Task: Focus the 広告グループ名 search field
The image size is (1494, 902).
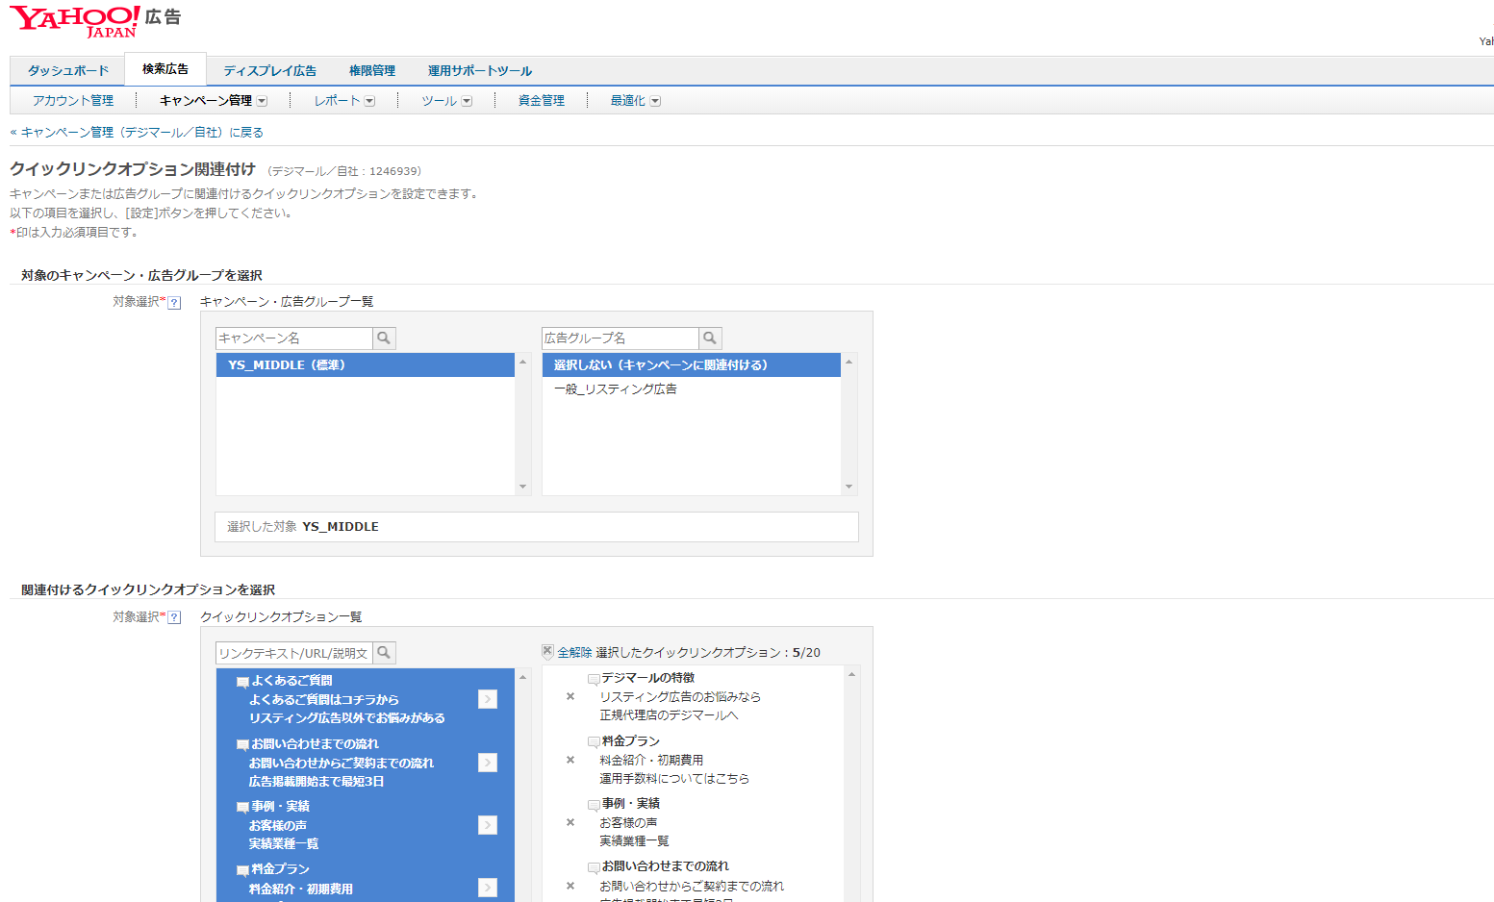Action: coord(620,338)
